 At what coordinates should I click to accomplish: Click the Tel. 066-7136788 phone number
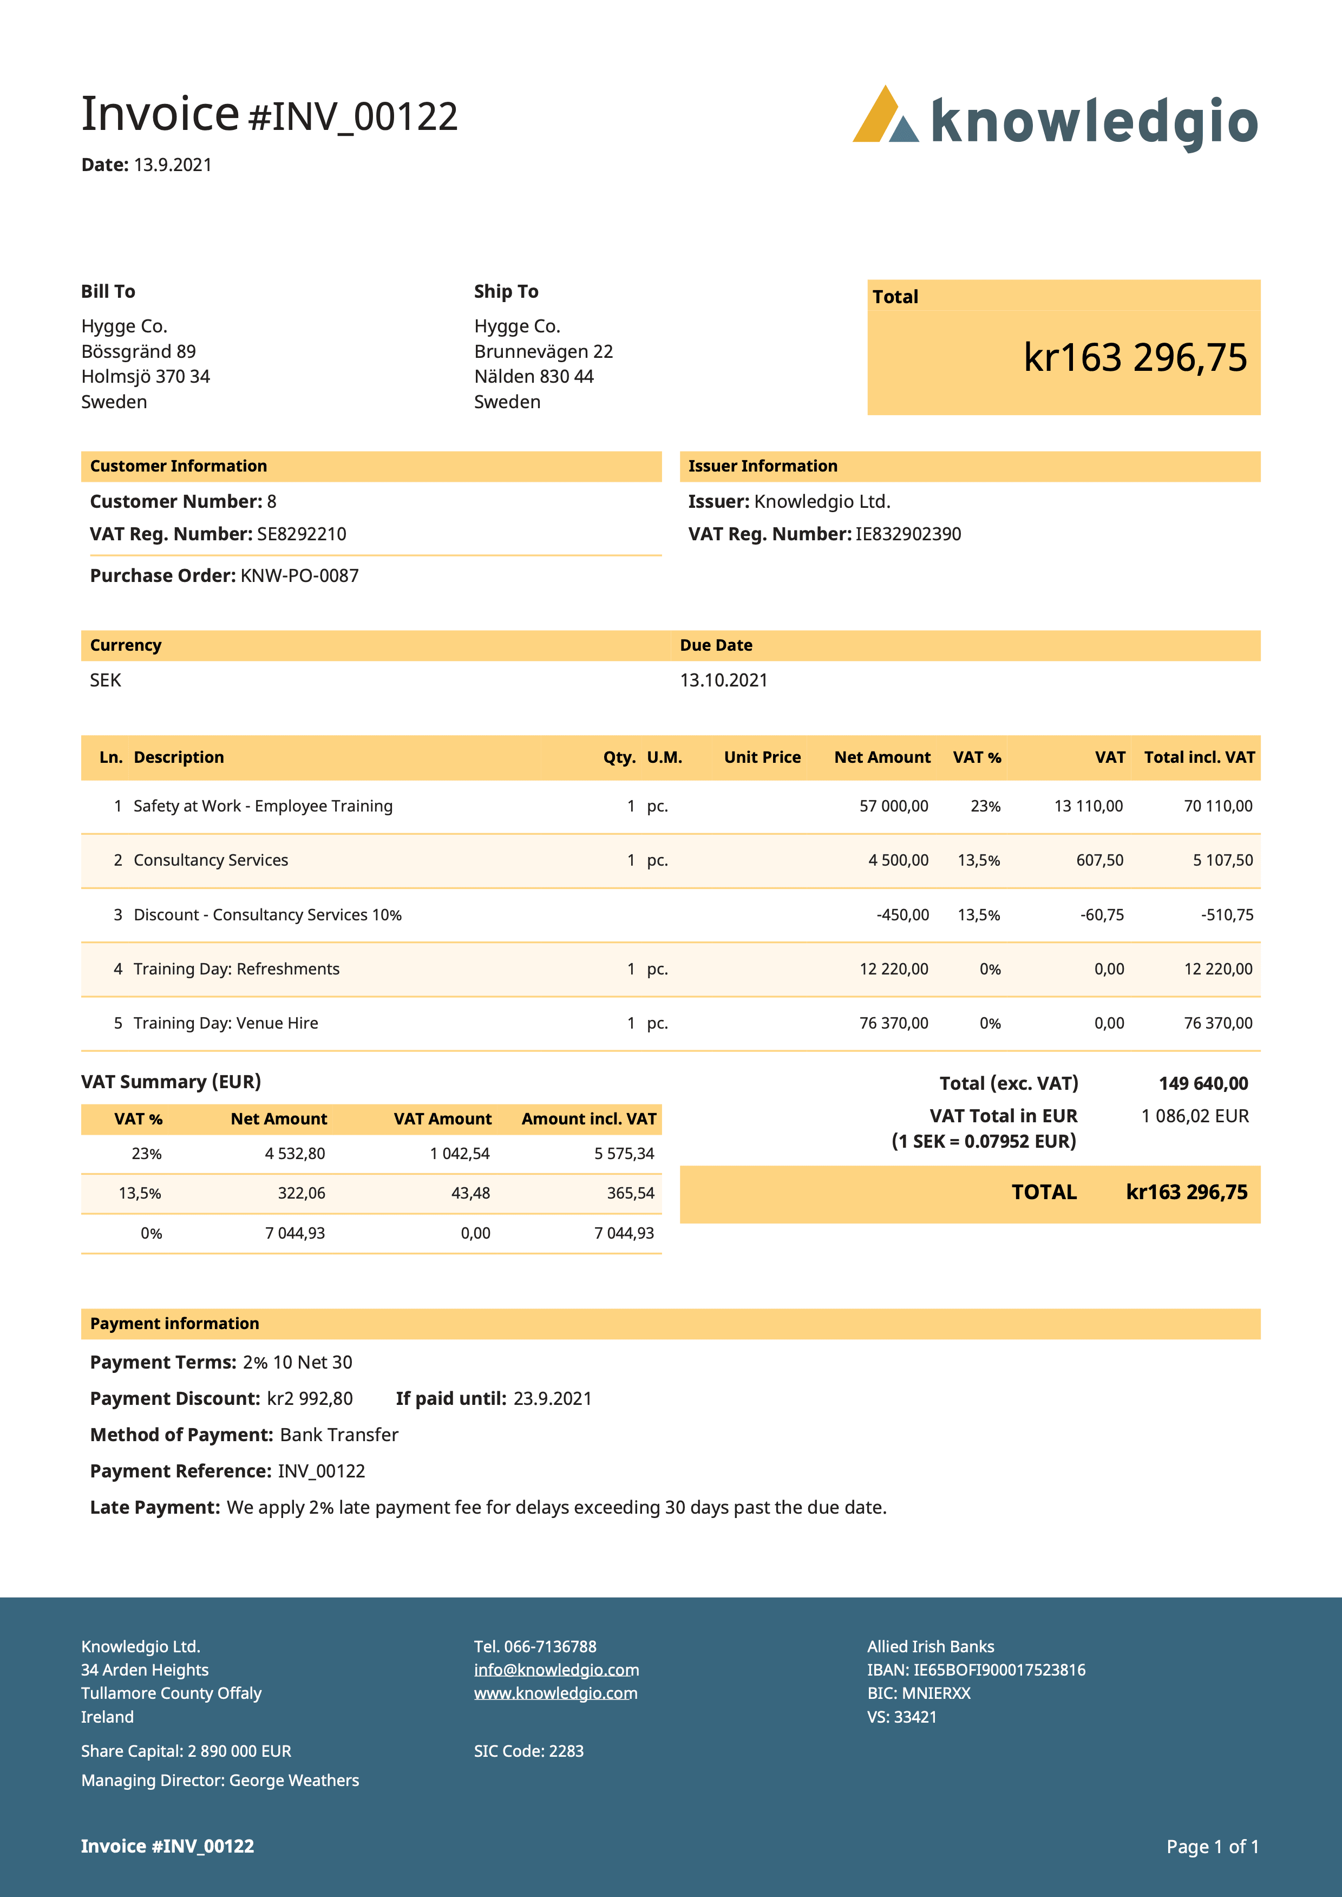(535, 1647)
